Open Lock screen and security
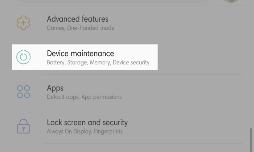 127,126
